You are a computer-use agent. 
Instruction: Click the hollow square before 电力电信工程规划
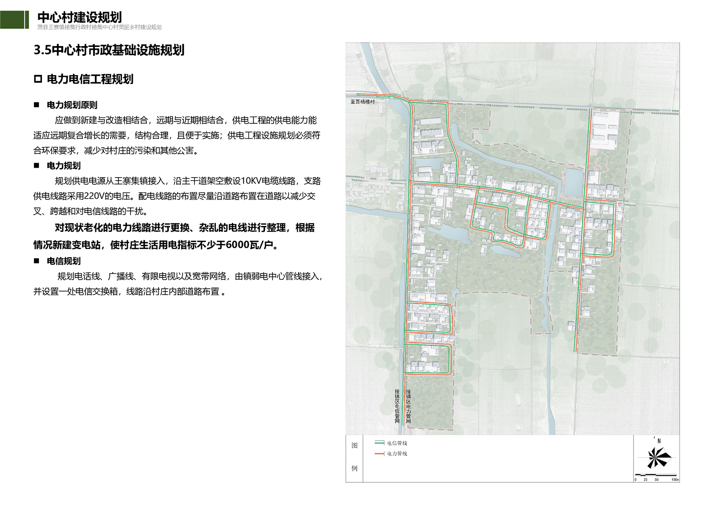tap(38, 80)
